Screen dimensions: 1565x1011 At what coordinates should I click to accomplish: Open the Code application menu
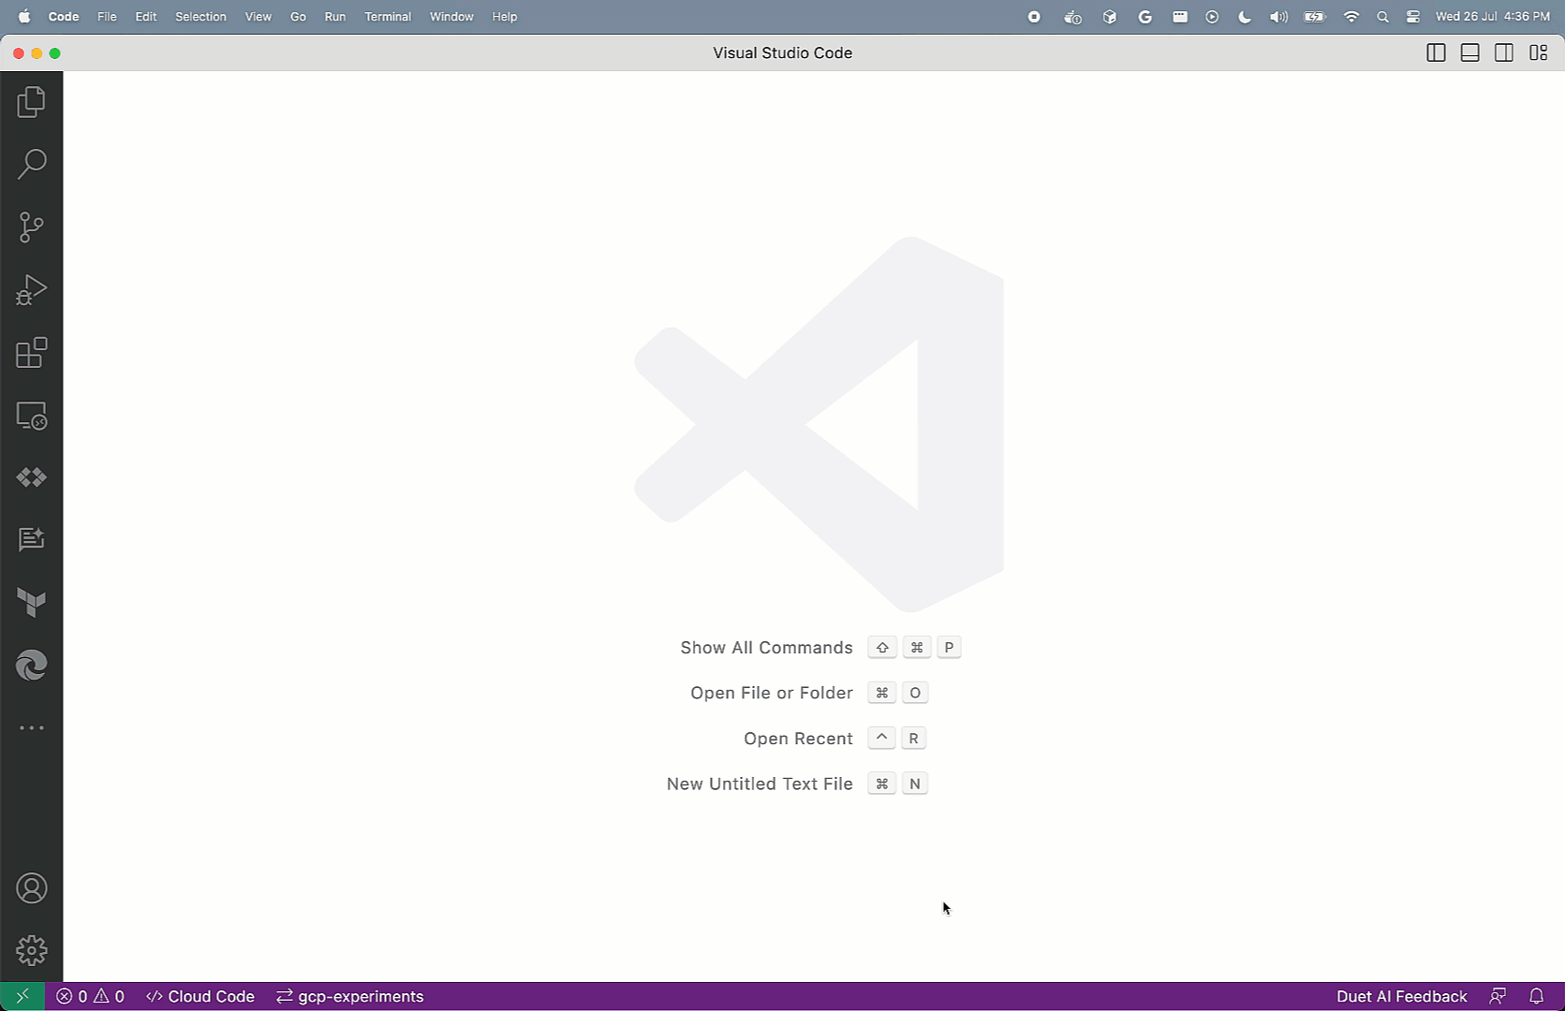point(64,17)
